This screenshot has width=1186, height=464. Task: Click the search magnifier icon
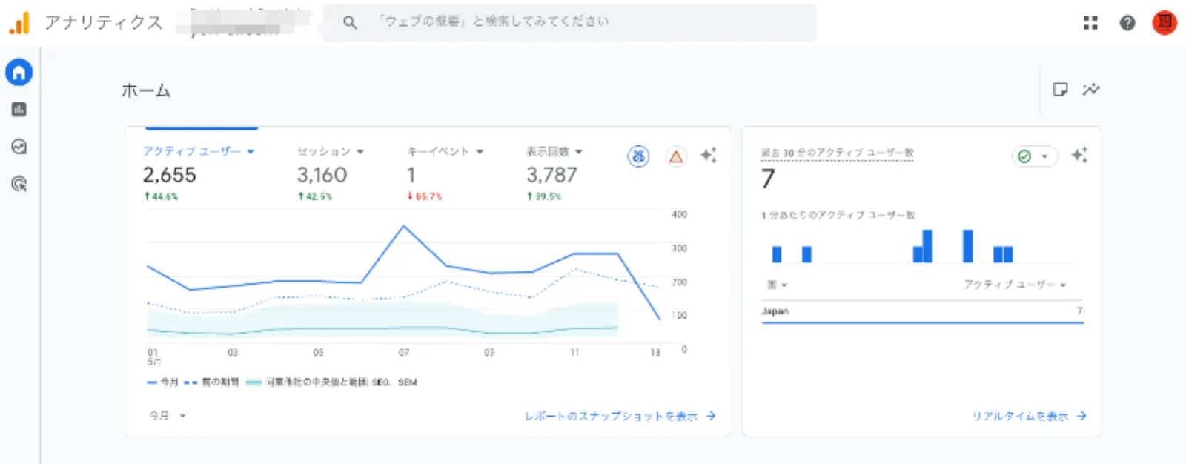[350, 23]
